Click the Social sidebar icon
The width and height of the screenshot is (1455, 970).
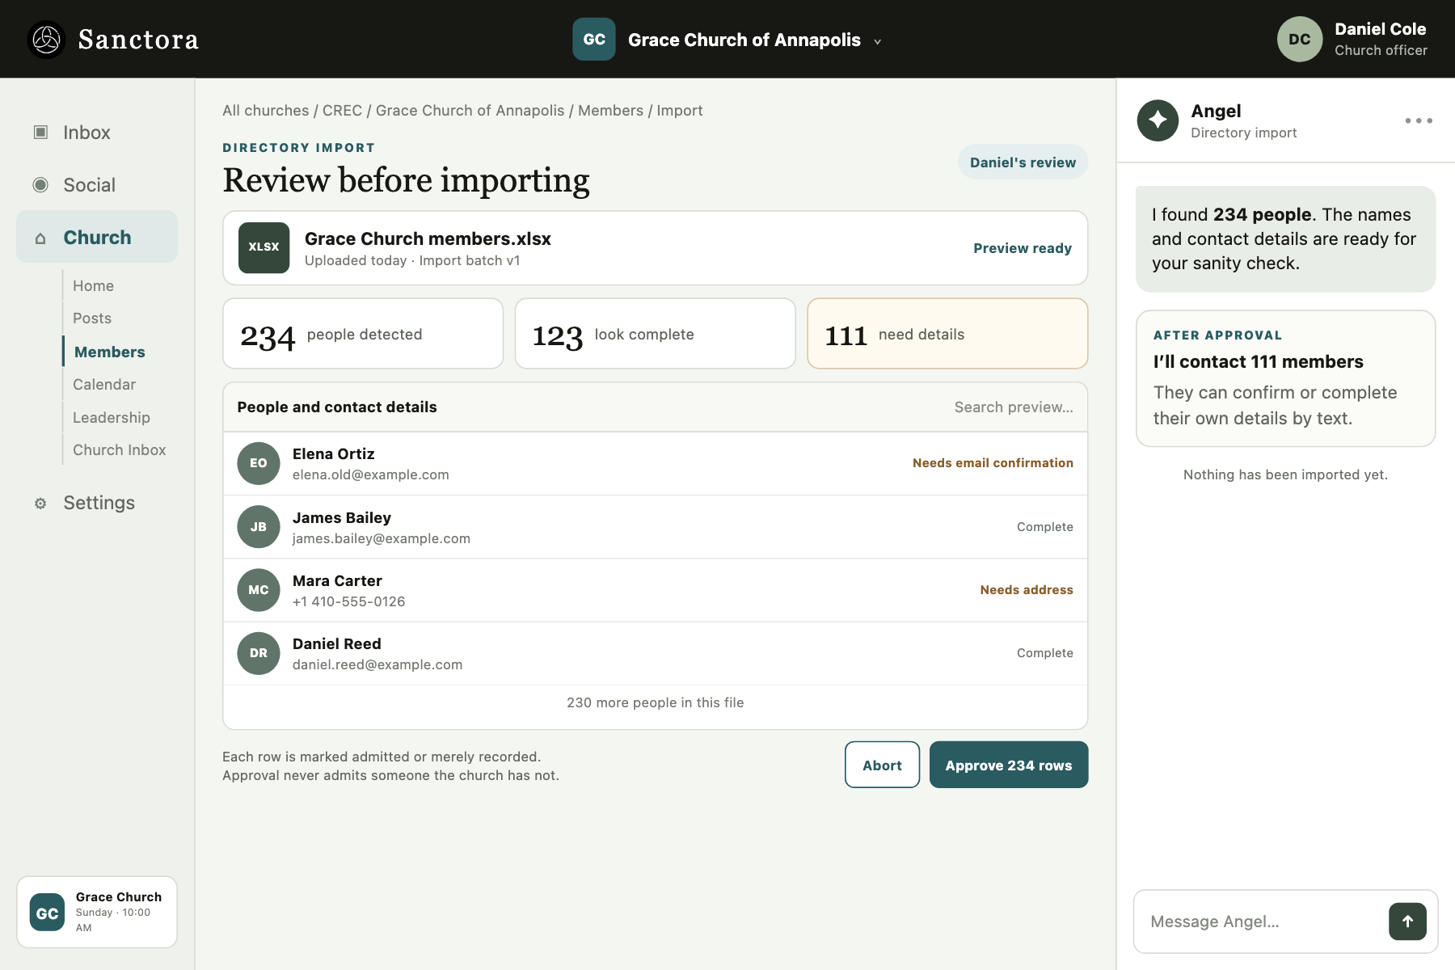tap(40, 185)
